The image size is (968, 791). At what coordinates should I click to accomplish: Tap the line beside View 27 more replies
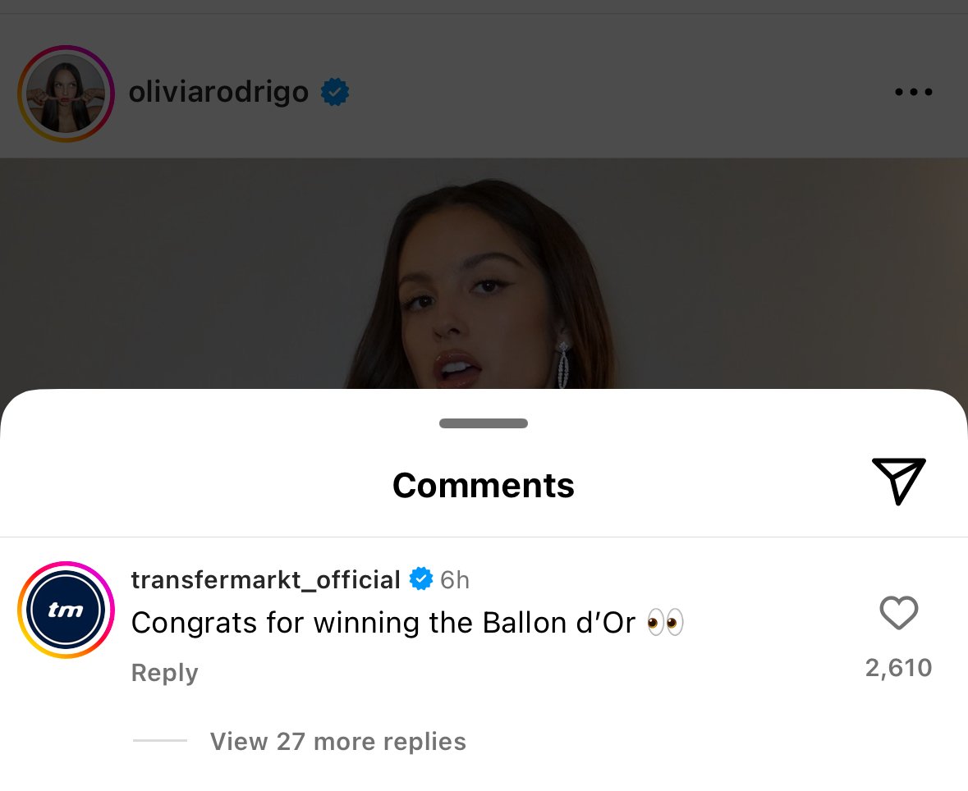(160, 740)
